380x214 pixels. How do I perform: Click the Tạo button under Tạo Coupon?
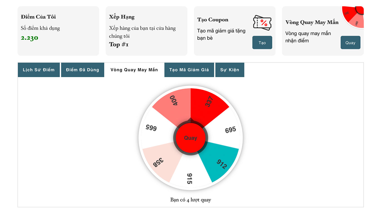click(x=262, y=42)
